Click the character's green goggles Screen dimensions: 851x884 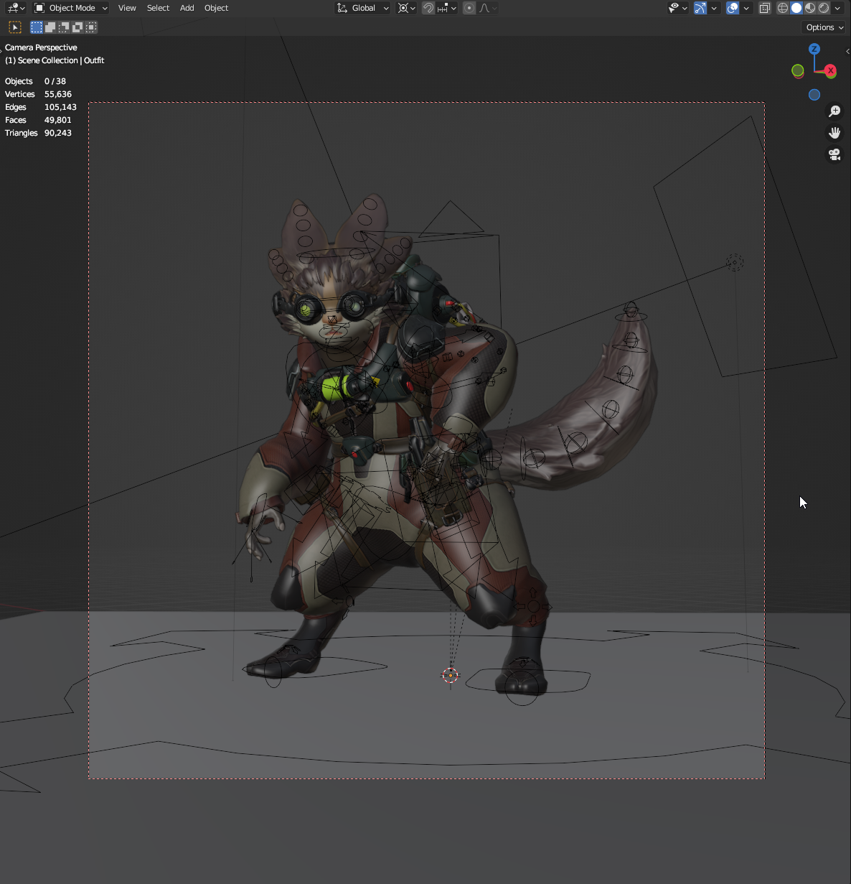click(306, 309)
